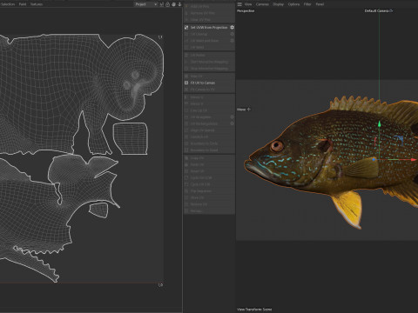This screenshot has width=418, height=313.
Task: Click the down-arrow icon at UV toolbar end
Action: [x=179, y=4]
